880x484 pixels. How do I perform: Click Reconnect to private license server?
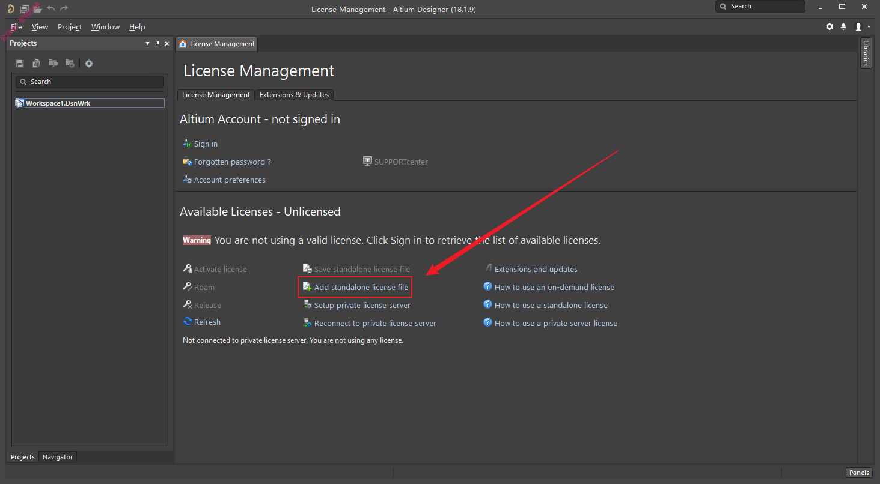(x=375, y=323)
